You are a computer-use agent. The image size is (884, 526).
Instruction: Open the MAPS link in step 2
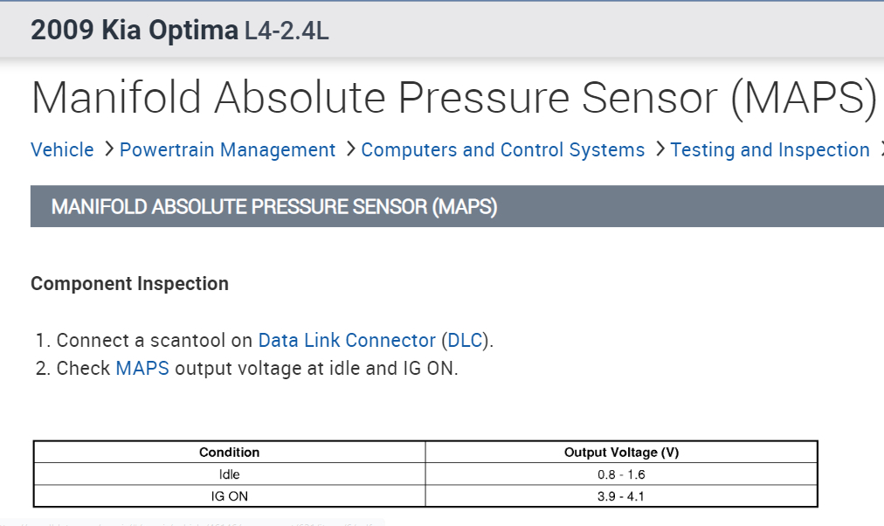[x=142, y=368]
